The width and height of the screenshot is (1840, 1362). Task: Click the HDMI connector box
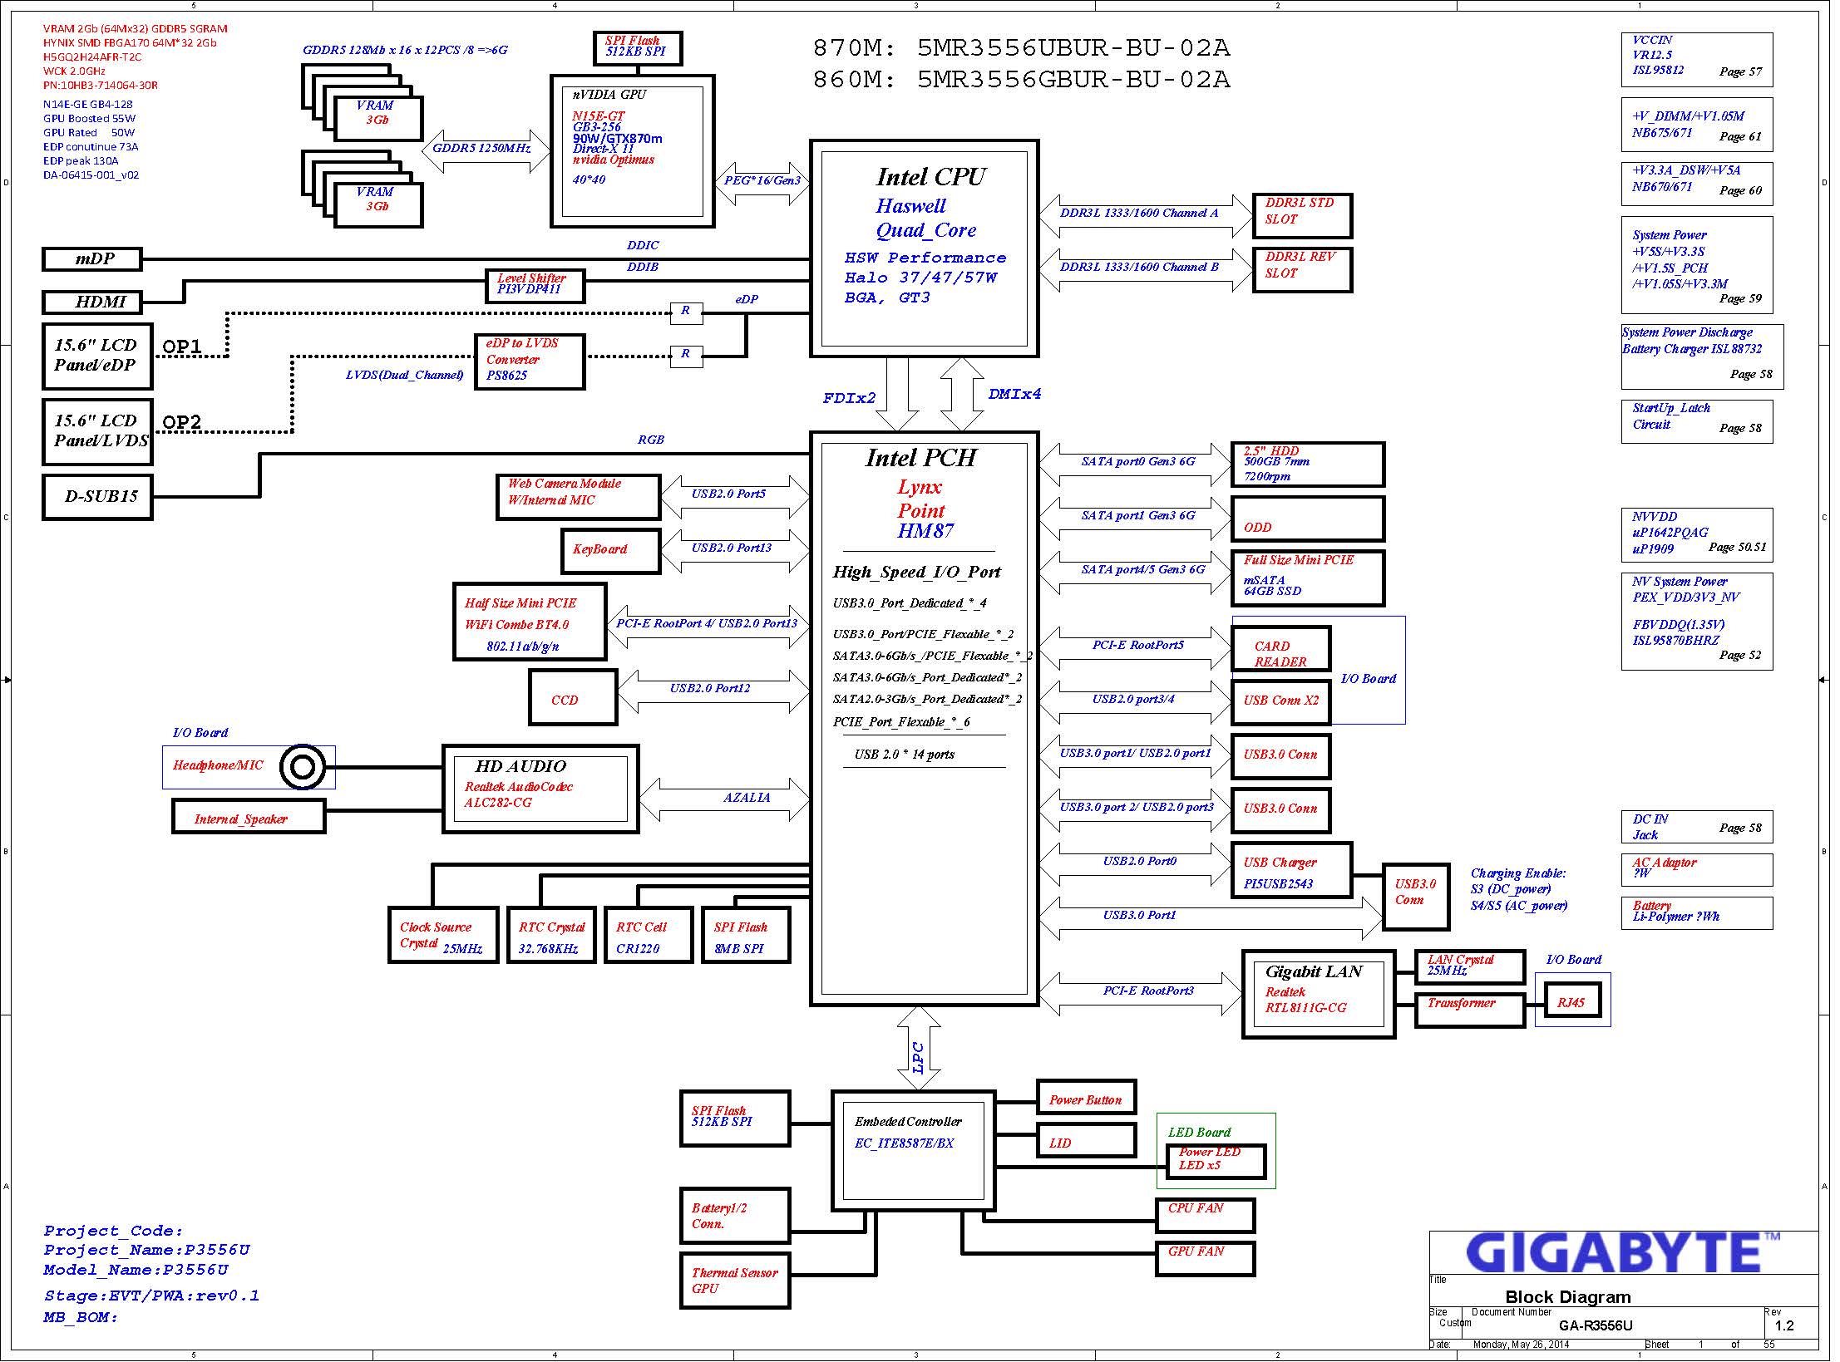click(x=91, y=302)
